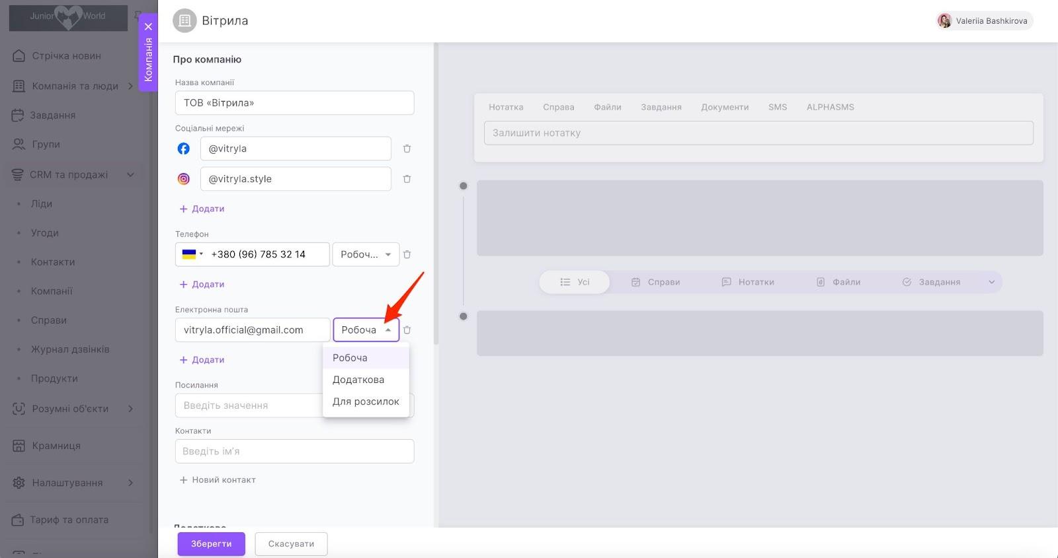Open phone country flag selector
1058x558 pixels.
pos(192,254)
